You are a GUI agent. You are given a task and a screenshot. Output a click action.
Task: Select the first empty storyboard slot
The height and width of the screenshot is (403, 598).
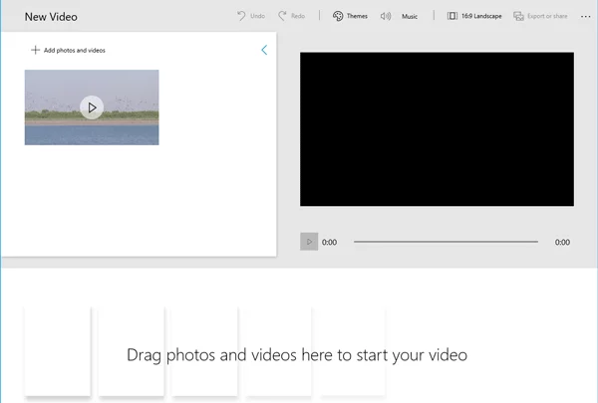58,348
